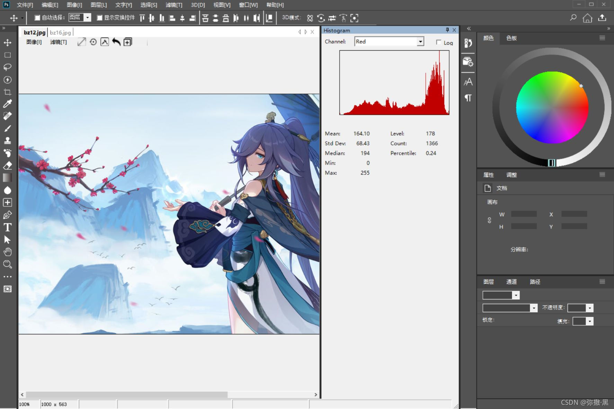The height and width of the screenshot is (409, 614).
Task: Click the rotate circle icon in document toolbar
Action: pos(93,42)
